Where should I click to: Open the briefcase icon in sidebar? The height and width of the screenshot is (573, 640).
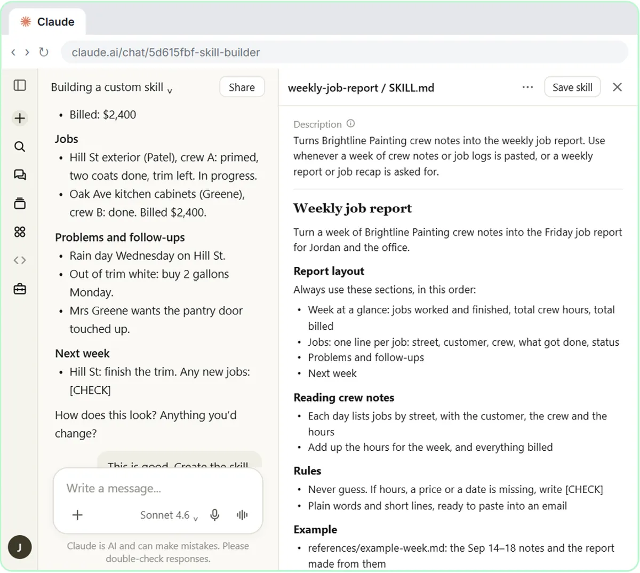pyautogui.click(x=20, y=289)
